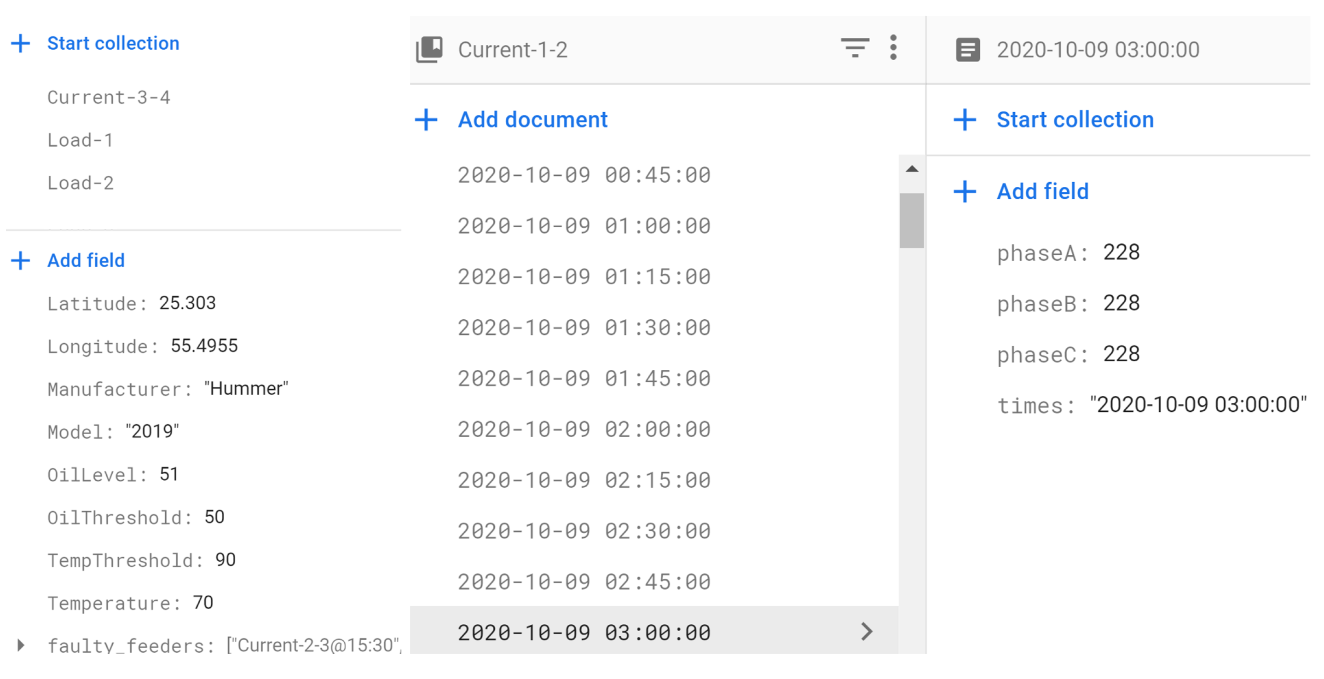Screen dimensions: 1324x679
Task: Click Start collection in the document panel
Action: 1075,120
